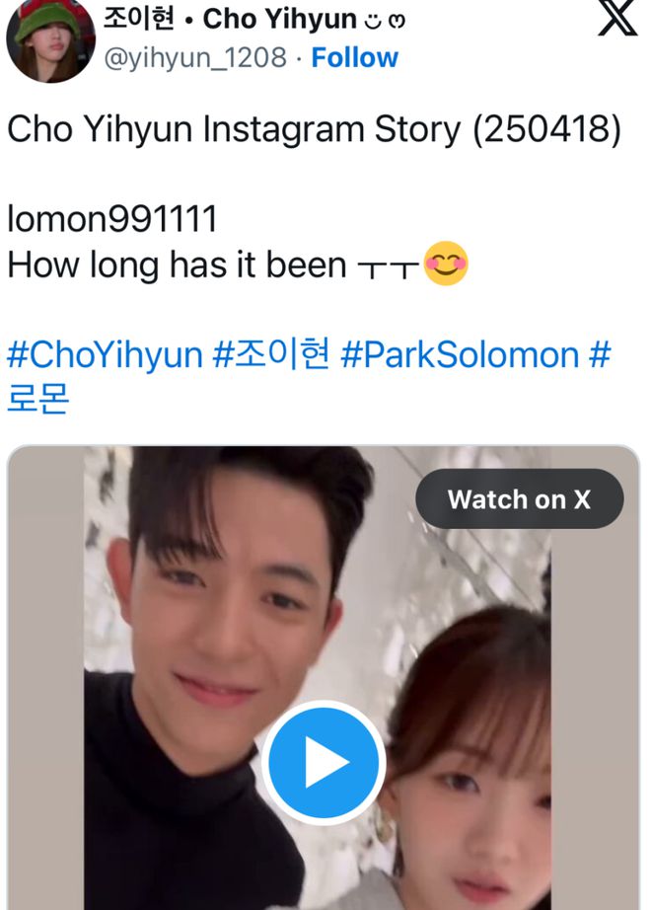Image resolution: width=651 pixels, height=910 pixels.
Task: Open the 로몬 hashtag on second line
Action: 38,398
